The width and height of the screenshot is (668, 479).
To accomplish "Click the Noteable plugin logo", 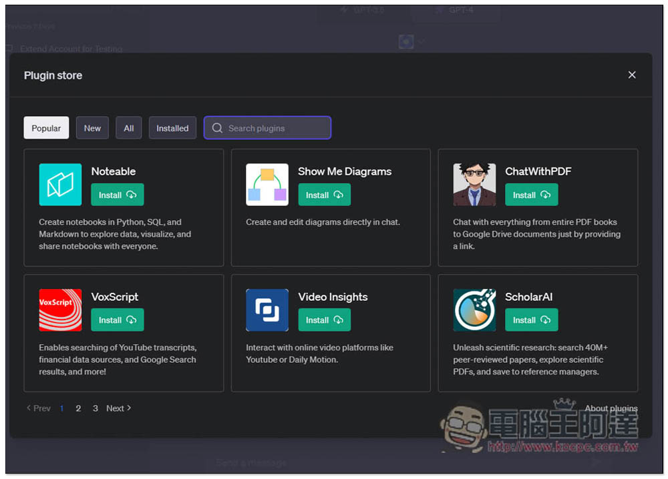I will pyautogui.click(x=60, y=185).
